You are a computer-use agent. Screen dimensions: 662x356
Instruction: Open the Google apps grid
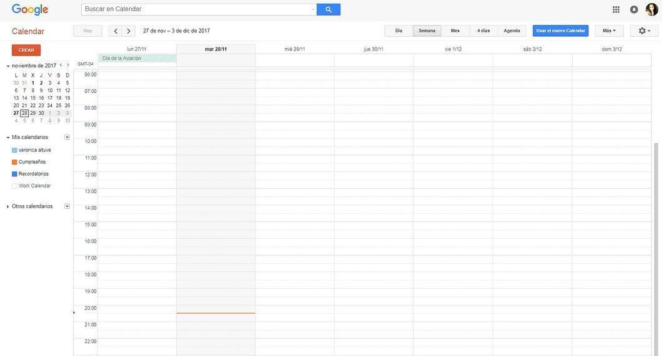tap(616, 9)
